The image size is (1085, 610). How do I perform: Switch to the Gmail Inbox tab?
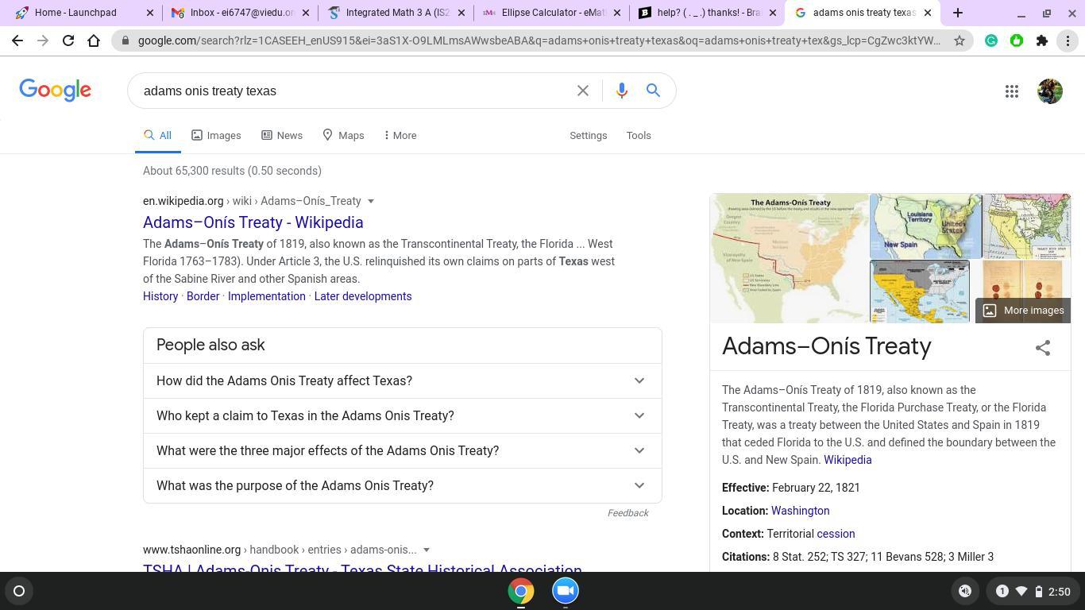coord(241,13)
